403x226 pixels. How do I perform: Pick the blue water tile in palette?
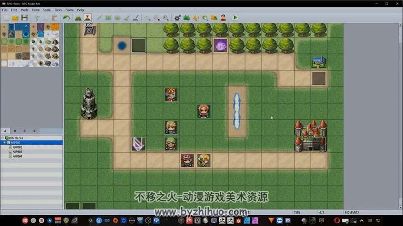click(x=11, y=27)
